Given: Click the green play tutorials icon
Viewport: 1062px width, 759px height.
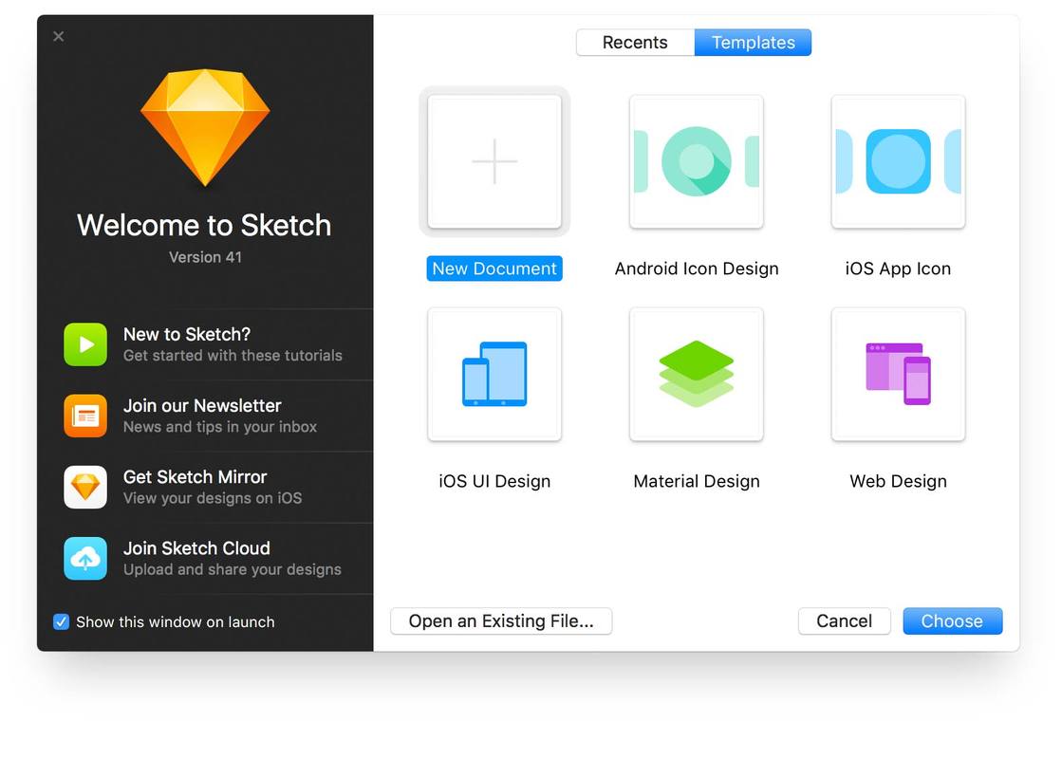Looking at the screenshot, I should 85,344.
